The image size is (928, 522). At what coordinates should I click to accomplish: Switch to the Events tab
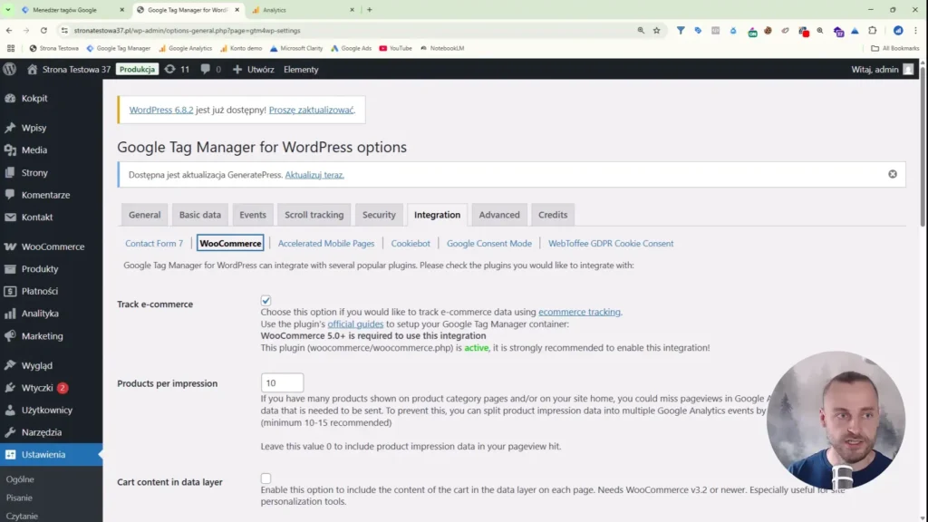point(253,215)
